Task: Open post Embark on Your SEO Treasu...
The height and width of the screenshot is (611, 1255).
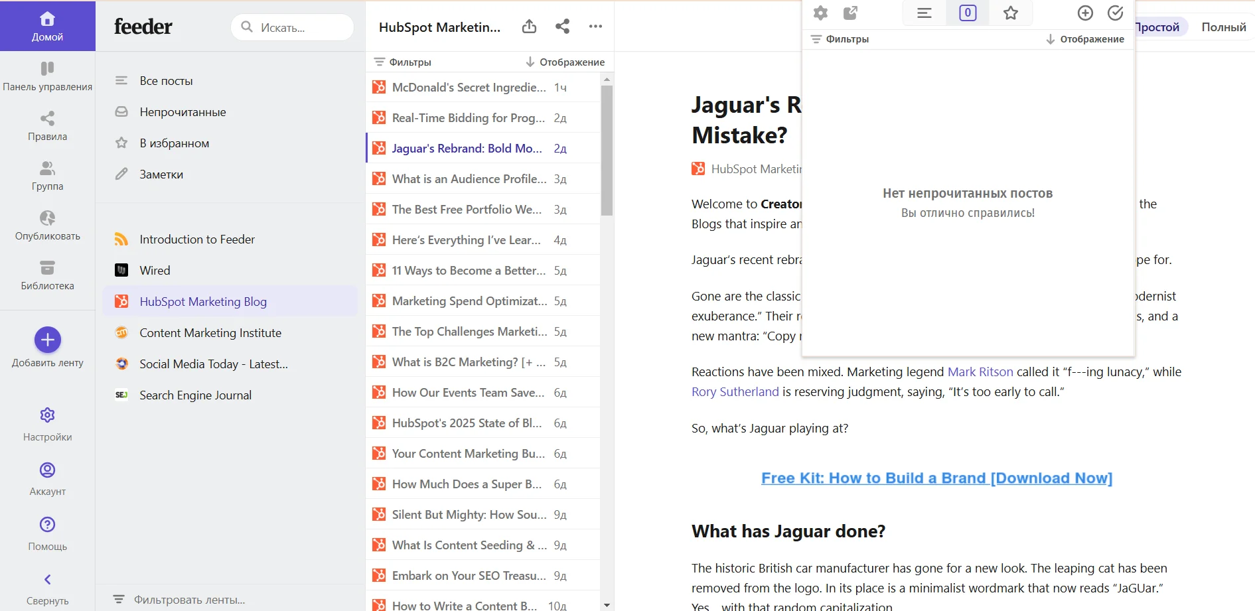Action: click(483, 576)
